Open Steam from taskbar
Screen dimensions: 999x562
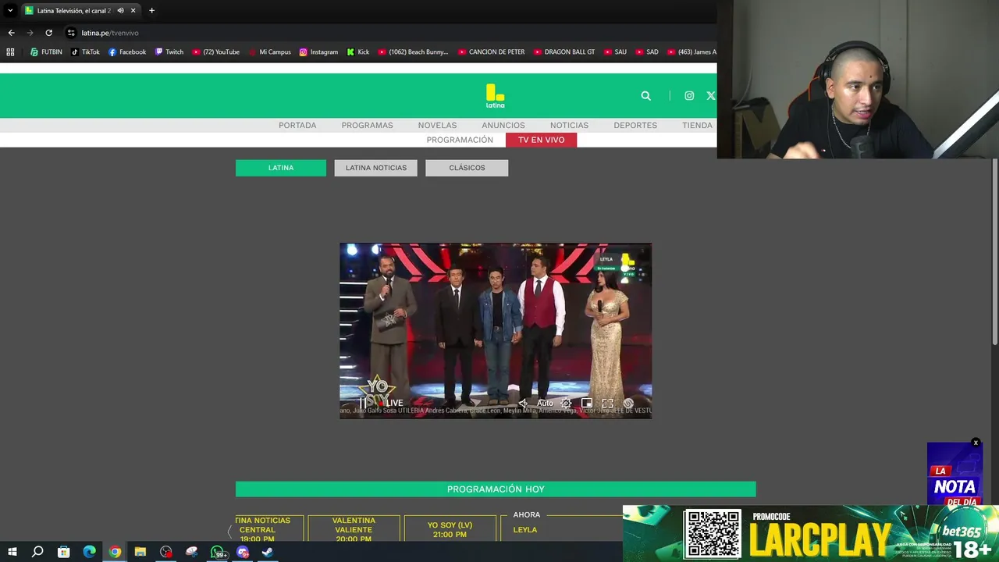coord(267,552)
